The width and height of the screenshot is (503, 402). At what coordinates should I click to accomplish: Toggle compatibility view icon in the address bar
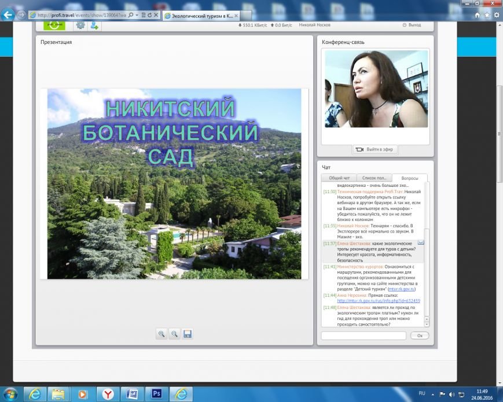coord(144,15)
